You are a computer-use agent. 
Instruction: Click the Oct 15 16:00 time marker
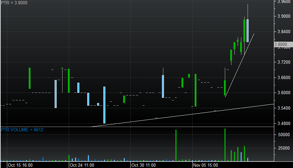pos(20,165)
